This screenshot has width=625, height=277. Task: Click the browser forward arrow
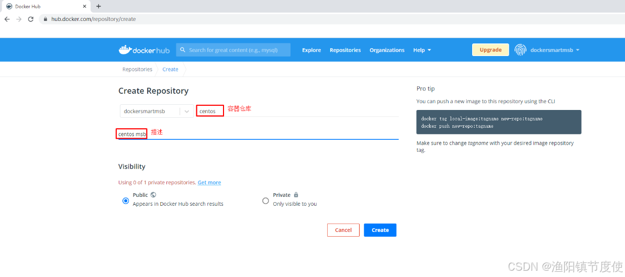pyautogui.click(x=19, y=19)
